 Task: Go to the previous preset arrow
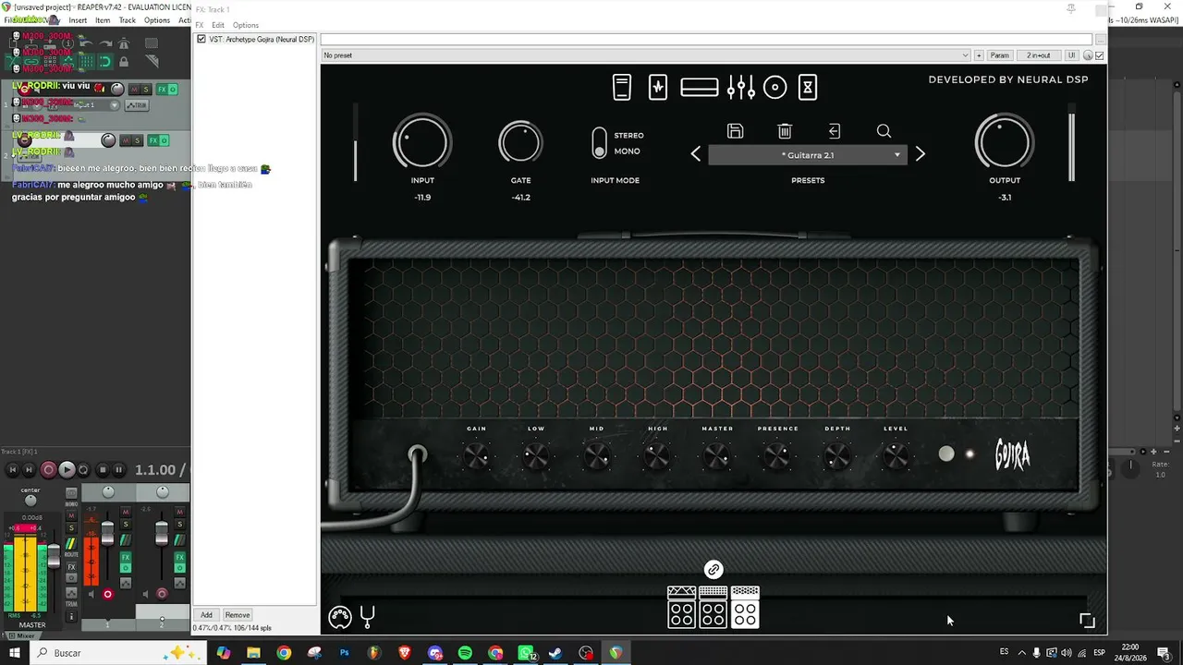[696, 154]
